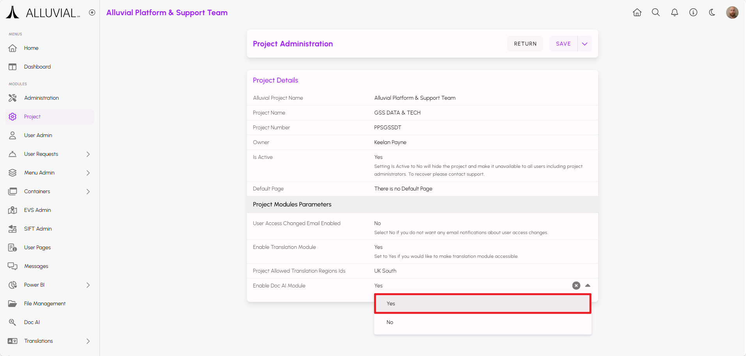
Task: Click the Containers icon
Action: click(12, 192)
